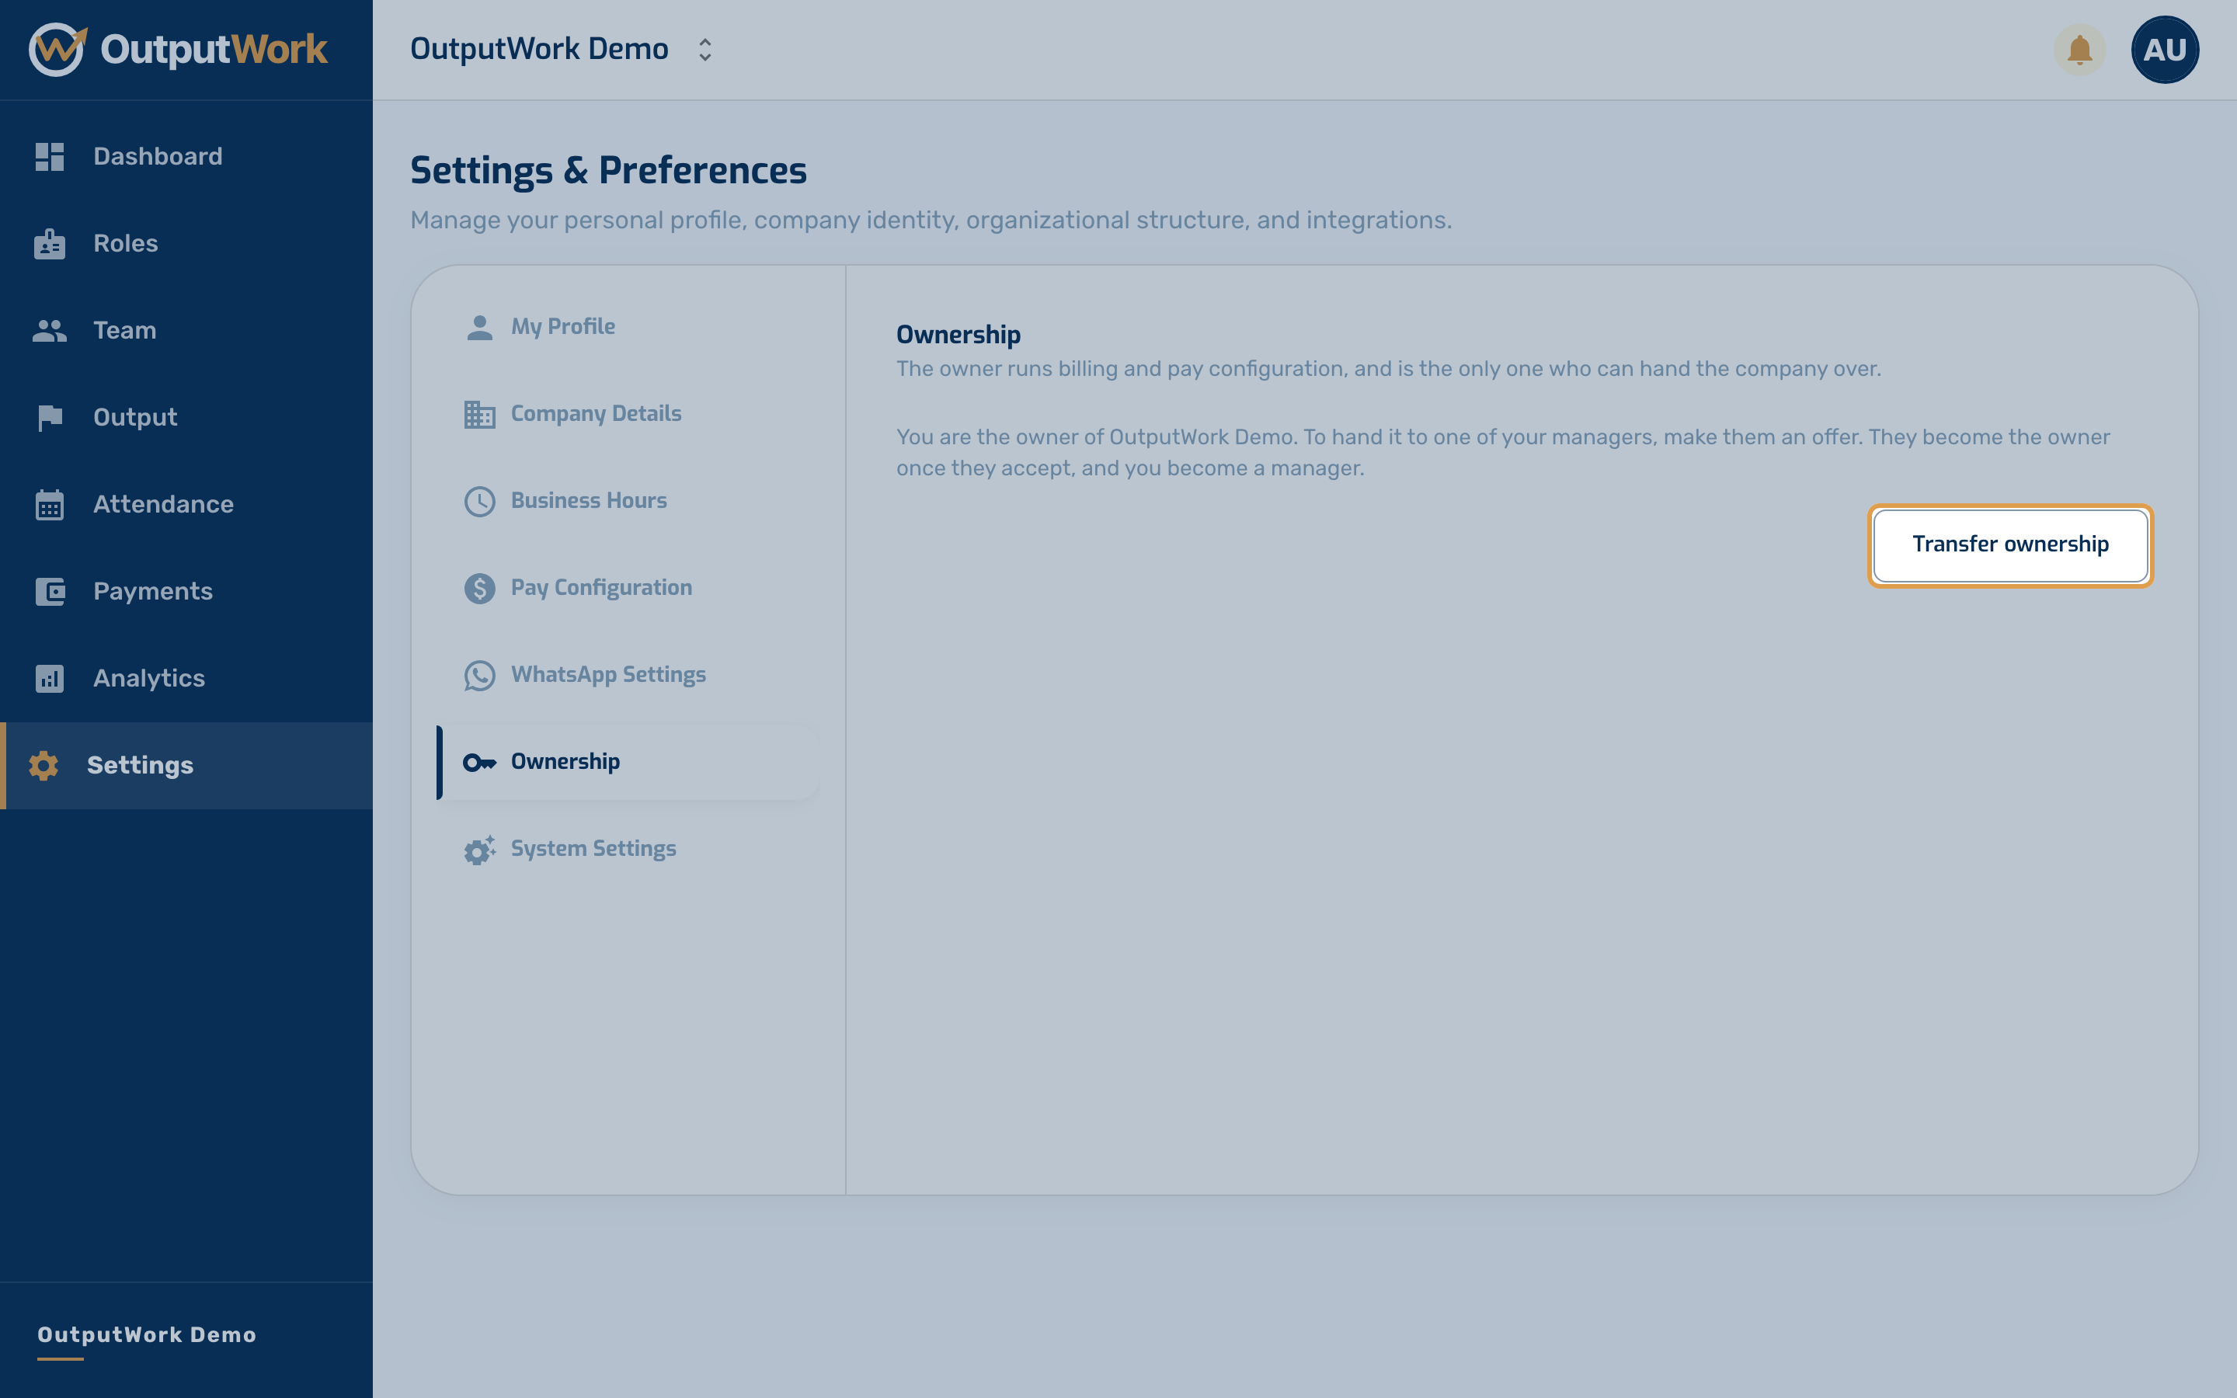2237x1398 pixels.
Task: Click the Settings & Preferences heading
Action: [x=608, y=171]
